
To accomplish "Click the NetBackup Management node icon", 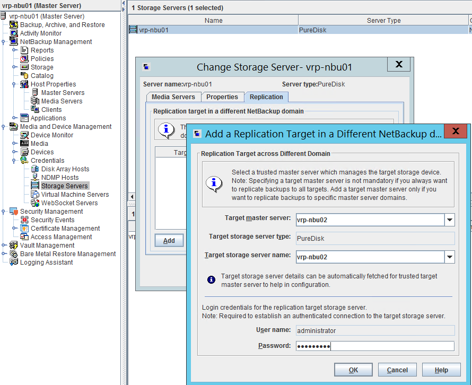I will tap(14, 41).
